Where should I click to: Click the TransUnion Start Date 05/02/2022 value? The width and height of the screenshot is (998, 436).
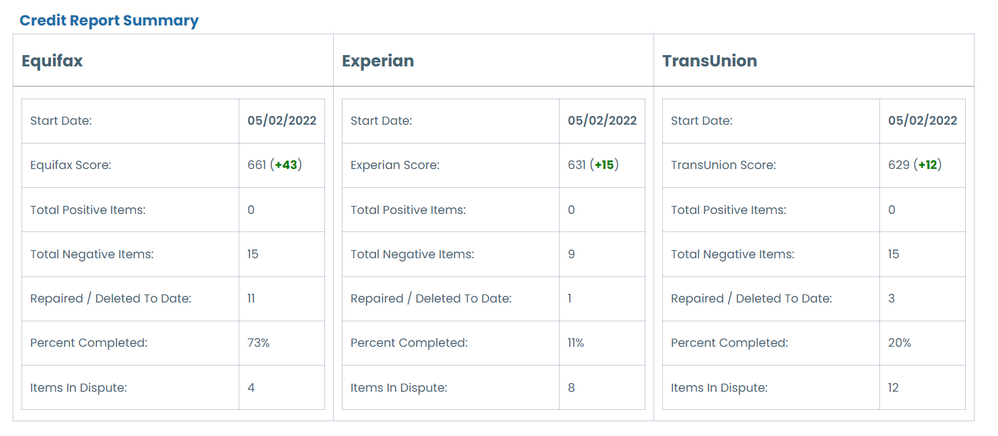[x=923, y=121]
